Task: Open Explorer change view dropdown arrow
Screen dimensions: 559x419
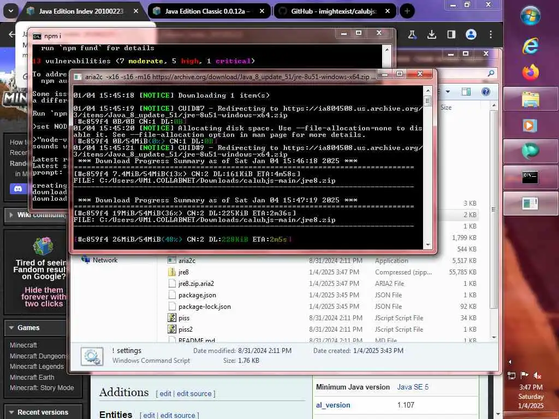Action: tap(448, 92)
